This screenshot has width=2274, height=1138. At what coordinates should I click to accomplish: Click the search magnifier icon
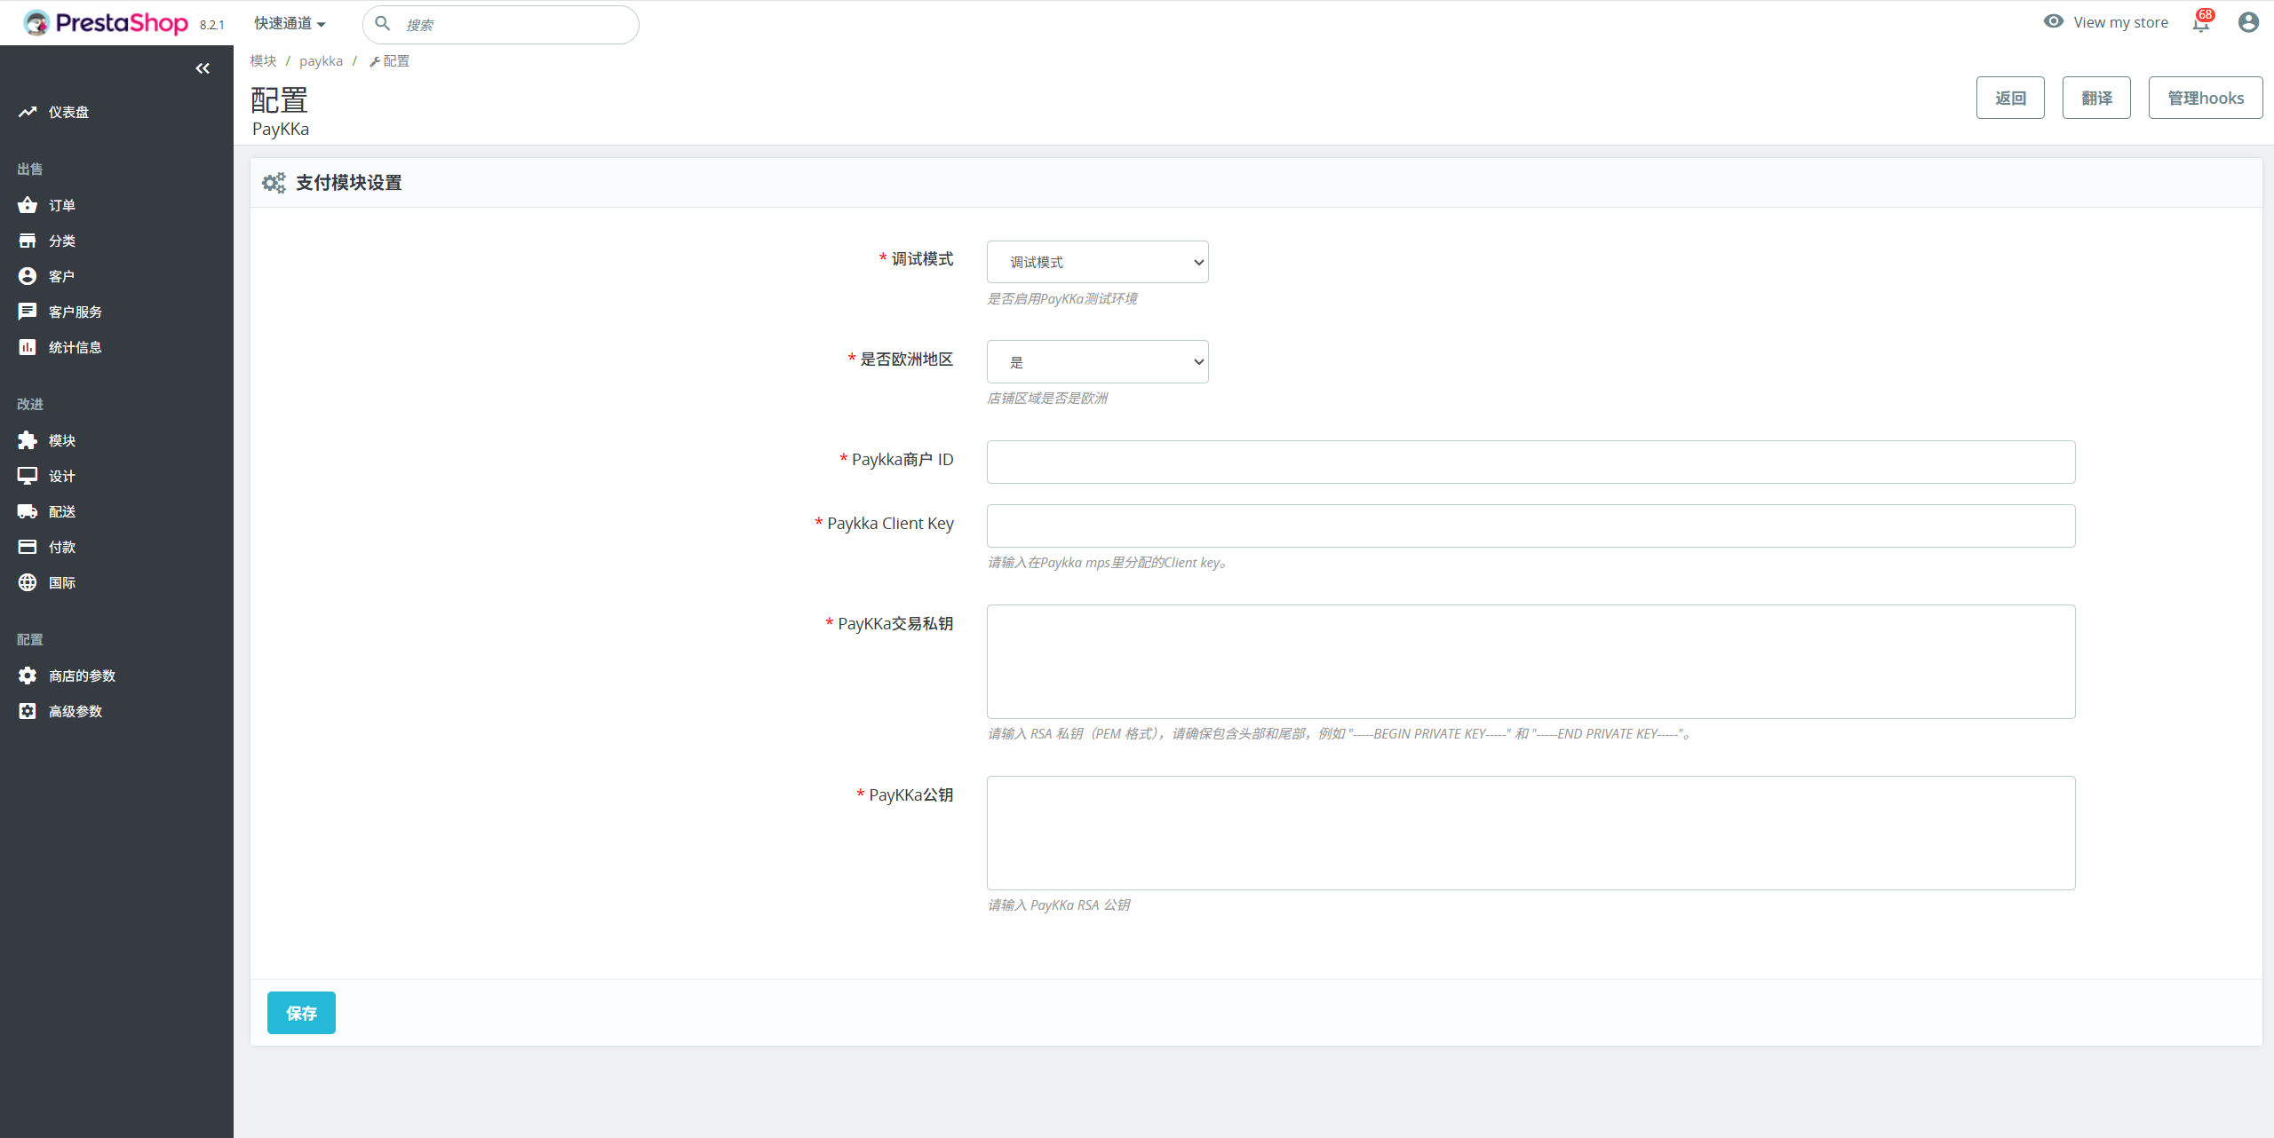point(383,23)
